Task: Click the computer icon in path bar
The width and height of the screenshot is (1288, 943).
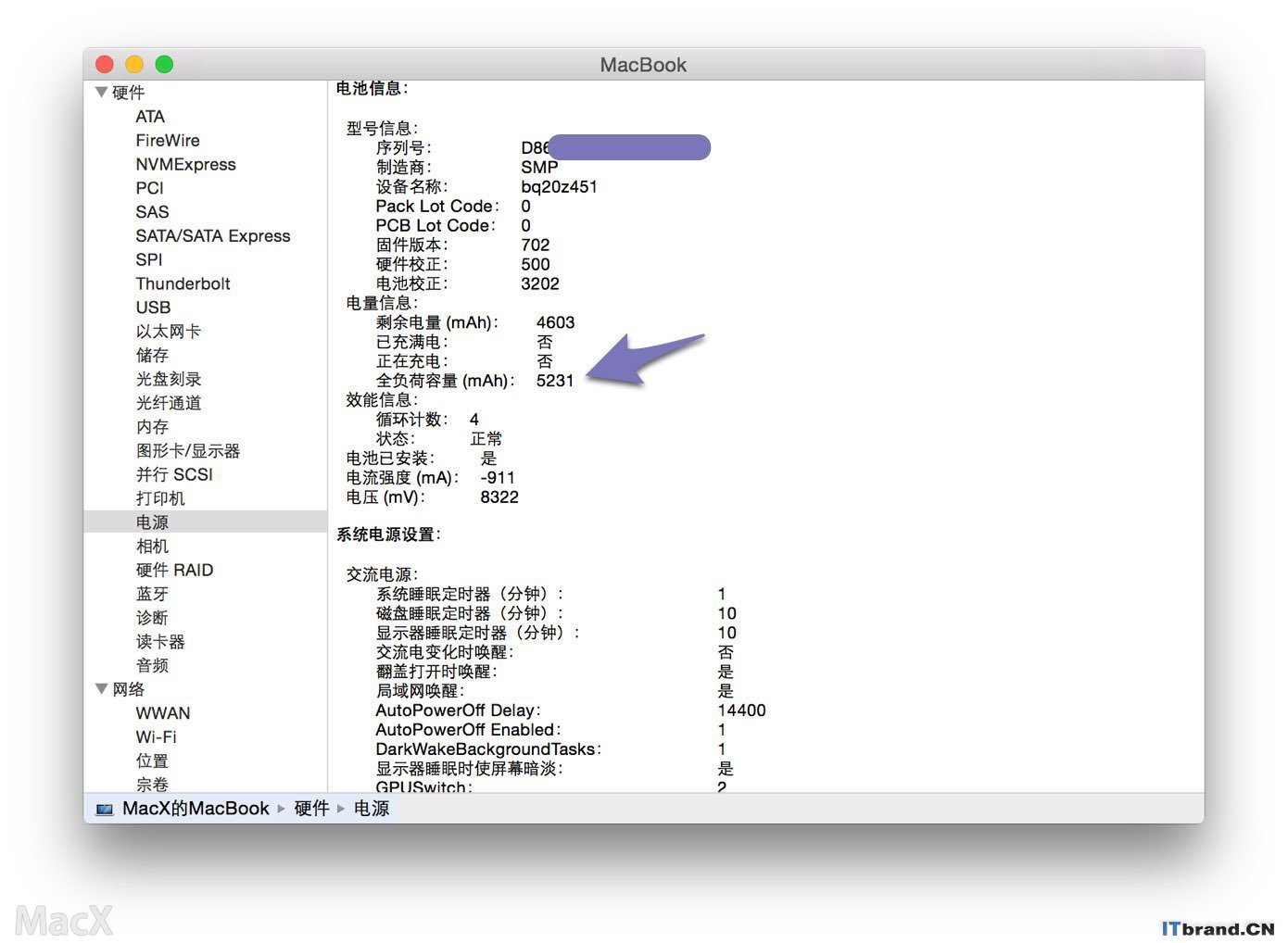Action: pyautogui.click(x=104, y=810)
